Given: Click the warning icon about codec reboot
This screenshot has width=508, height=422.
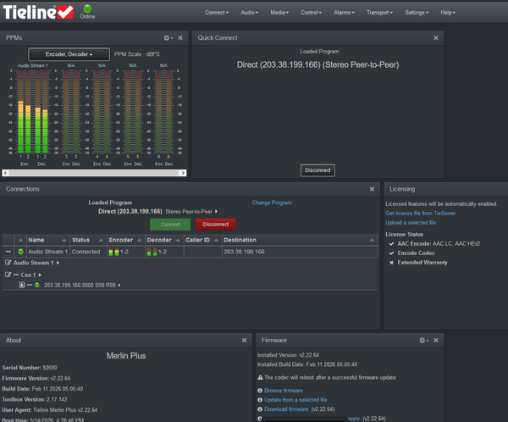Looking at the screenshot, I should pyautogui.click(x=260, y=378).
